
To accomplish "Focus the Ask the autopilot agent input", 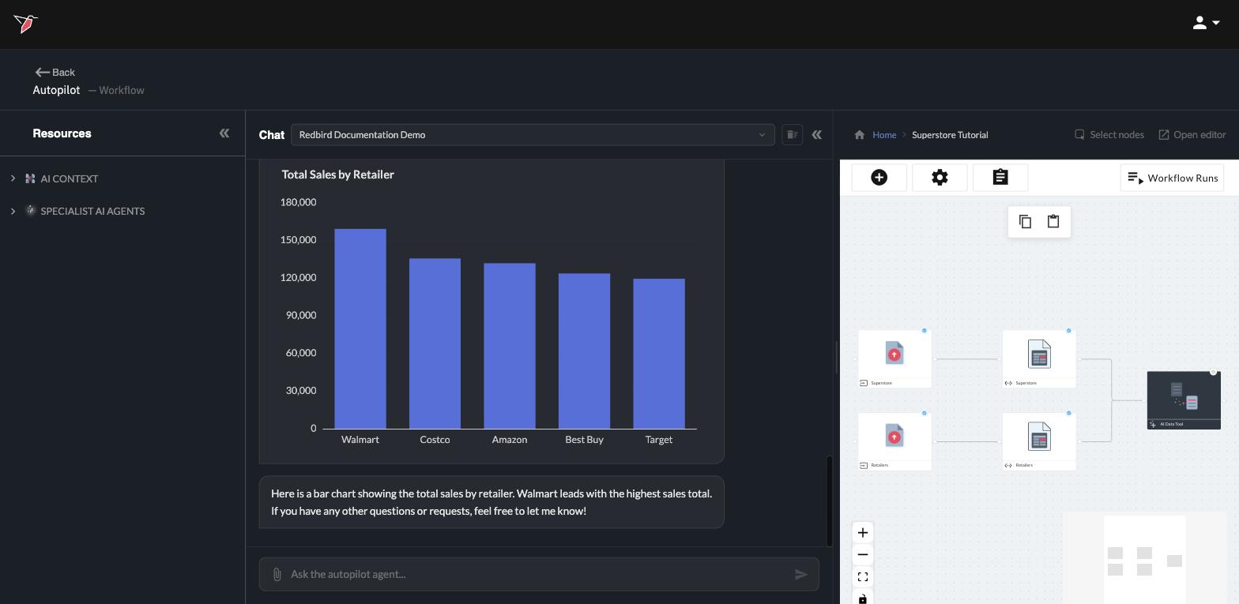I will pyautogui.click(x=537, y=575).
